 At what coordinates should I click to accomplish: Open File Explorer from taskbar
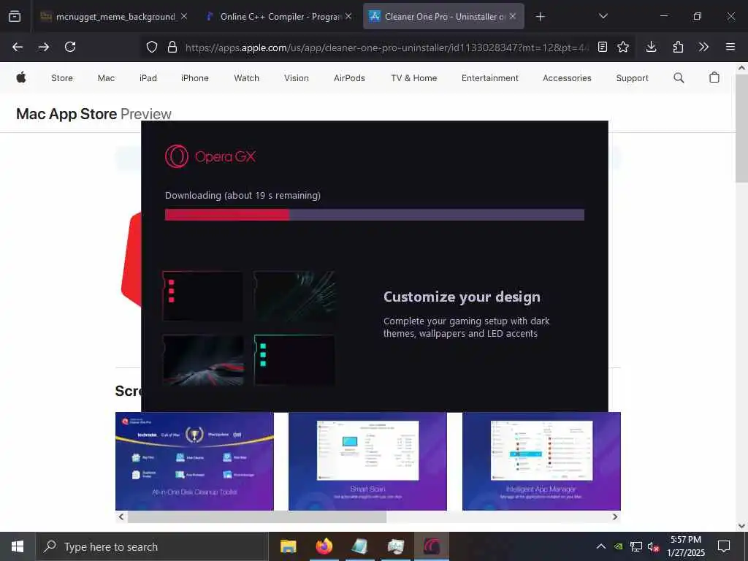pyautogui.click(x=288, y=546)
